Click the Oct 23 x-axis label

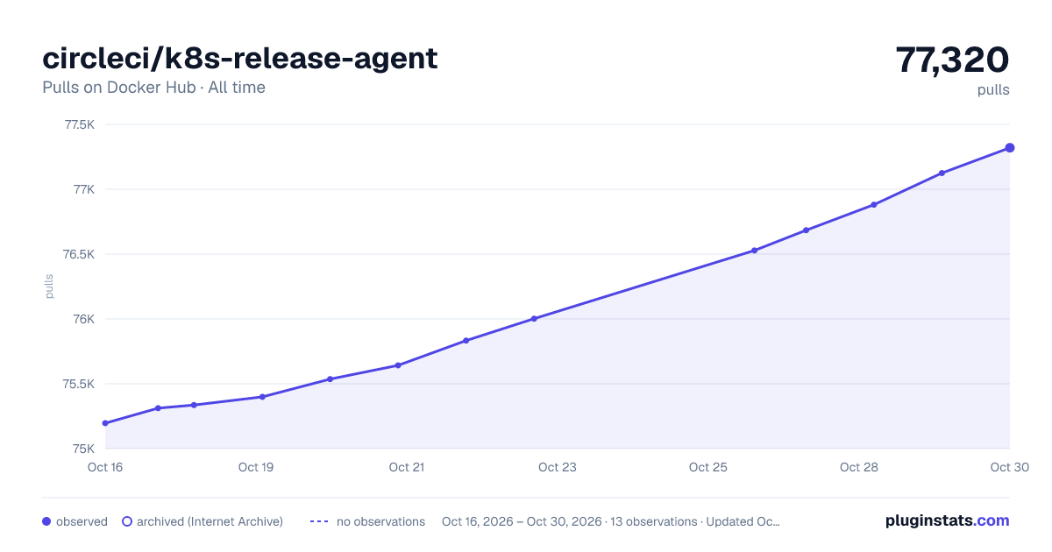[x=558, y=467]
